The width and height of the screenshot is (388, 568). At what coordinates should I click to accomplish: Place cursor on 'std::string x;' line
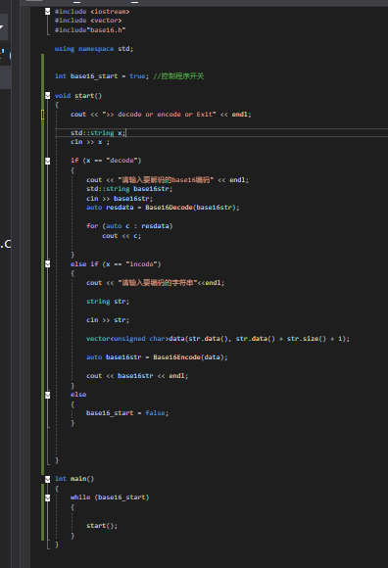pyautogui.click(x=98, y=133)
